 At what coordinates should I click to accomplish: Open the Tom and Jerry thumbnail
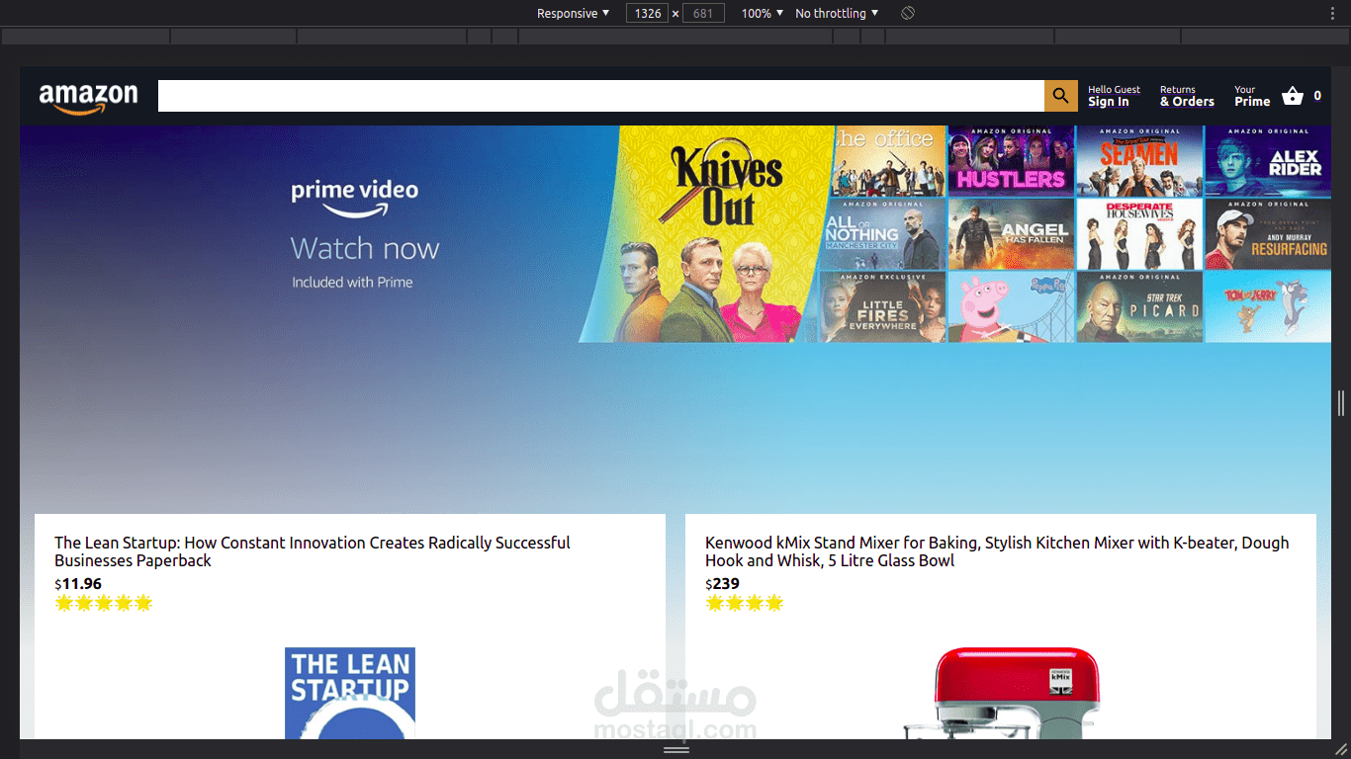tap(1268, 307)
